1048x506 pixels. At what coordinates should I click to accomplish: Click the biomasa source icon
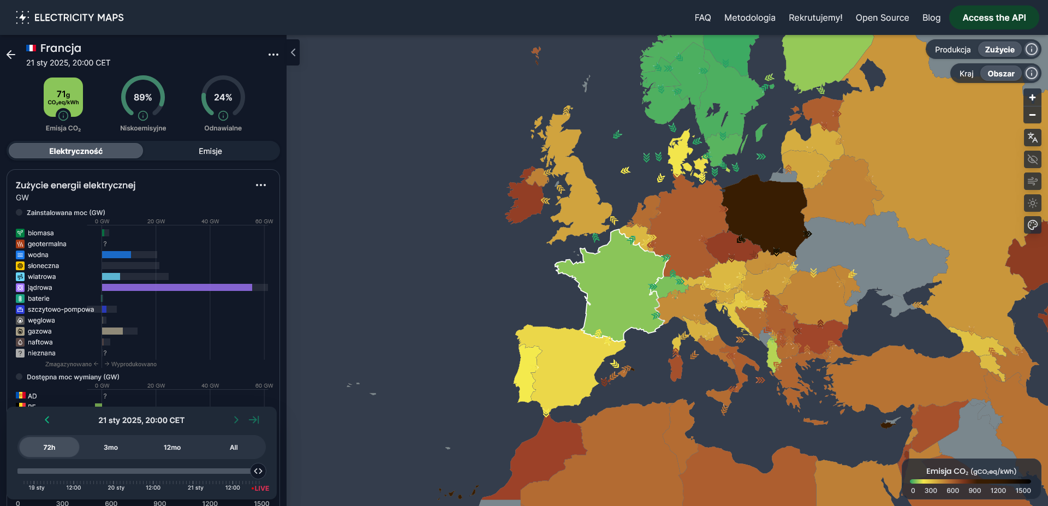[20, 233]
